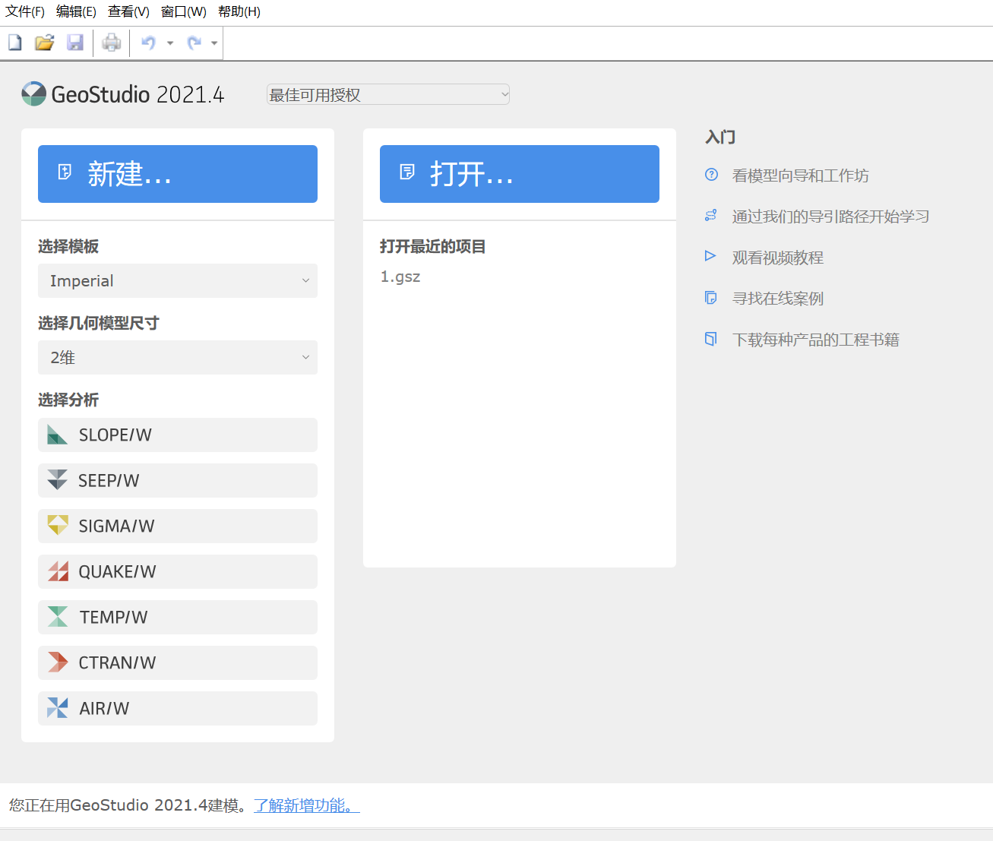Image resolution: width=993 pixels, height=841 pixels.
Task: Click the path icon beside 通过我们的导引路径开始学习
Action: coord(711,216)
